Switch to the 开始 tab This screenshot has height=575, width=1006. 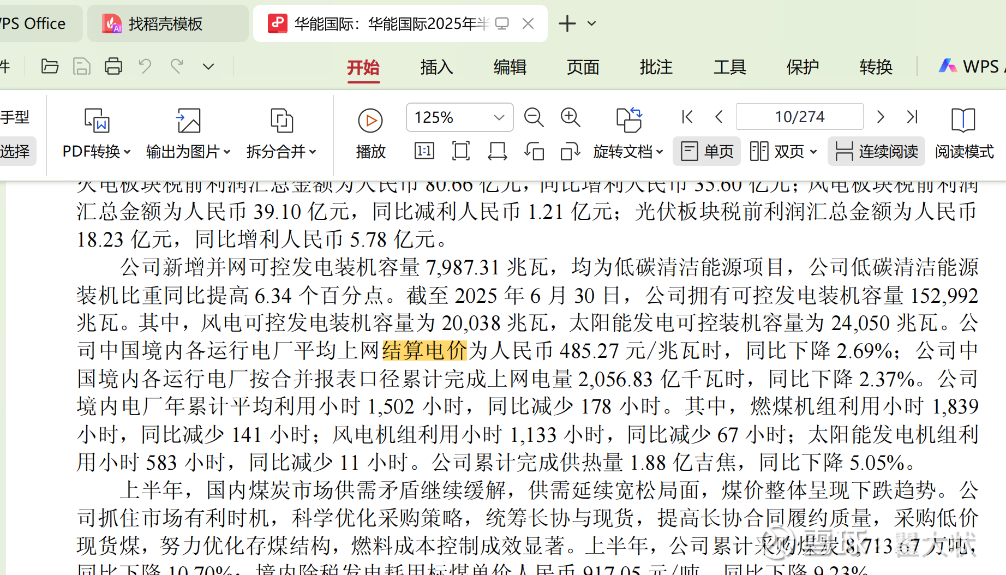(x=363, y=67)
